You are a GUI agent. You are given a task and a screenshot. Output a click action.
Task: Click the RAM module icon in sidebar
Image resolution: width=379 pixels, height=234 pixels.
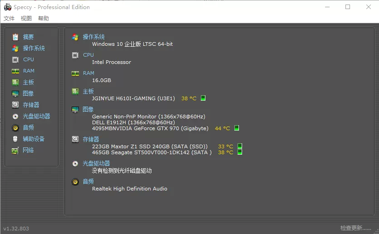[x=15, y=71]
